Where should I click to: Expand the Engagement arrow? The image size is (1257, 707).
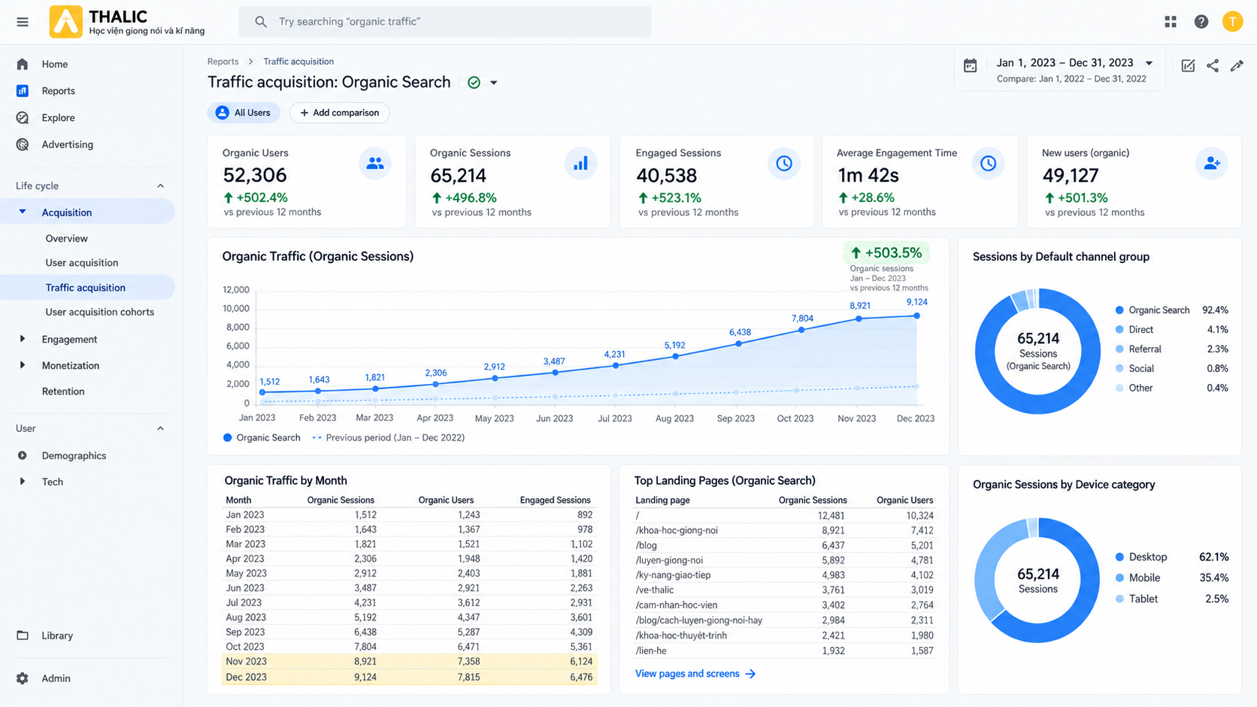click(23, 339)
